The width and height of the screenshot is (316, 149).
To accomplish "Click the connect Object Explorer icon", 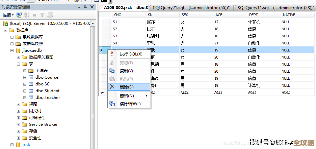I will click(x=19, y=15).
